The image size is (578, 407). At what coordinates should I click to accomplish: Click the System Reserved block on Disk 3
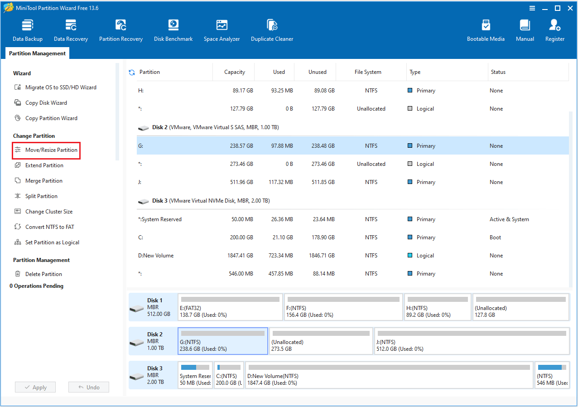[x=195, y=375]
